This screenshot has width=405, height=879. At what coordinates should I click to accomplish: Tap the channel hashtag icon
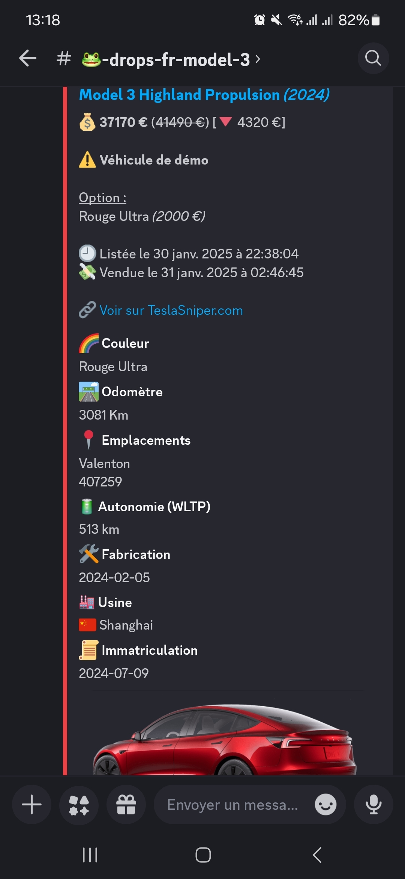[x=64, y=59]
